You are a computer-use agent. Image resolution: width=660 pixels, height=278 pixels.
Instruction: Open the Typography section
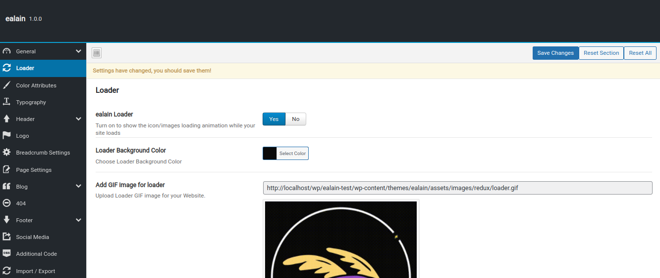click(43, 102)
